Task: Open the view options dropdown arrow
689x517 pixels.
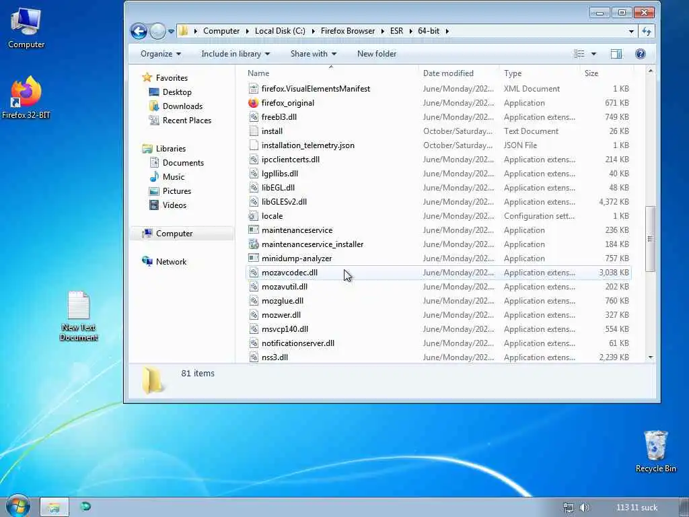Action: 593,54
